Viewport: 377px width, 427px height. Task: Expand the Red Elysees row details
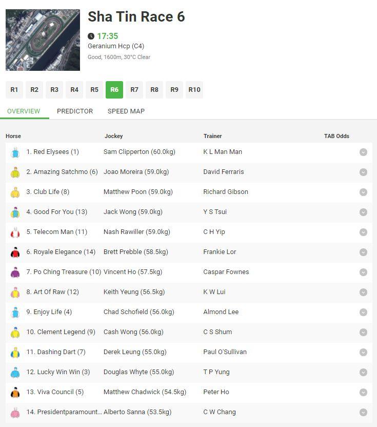(363, 152)
